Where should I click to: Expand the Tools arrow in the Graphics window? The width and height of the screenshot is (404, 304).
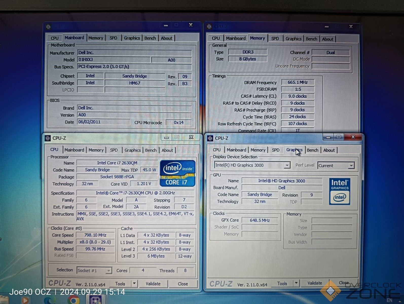point(296,283)
